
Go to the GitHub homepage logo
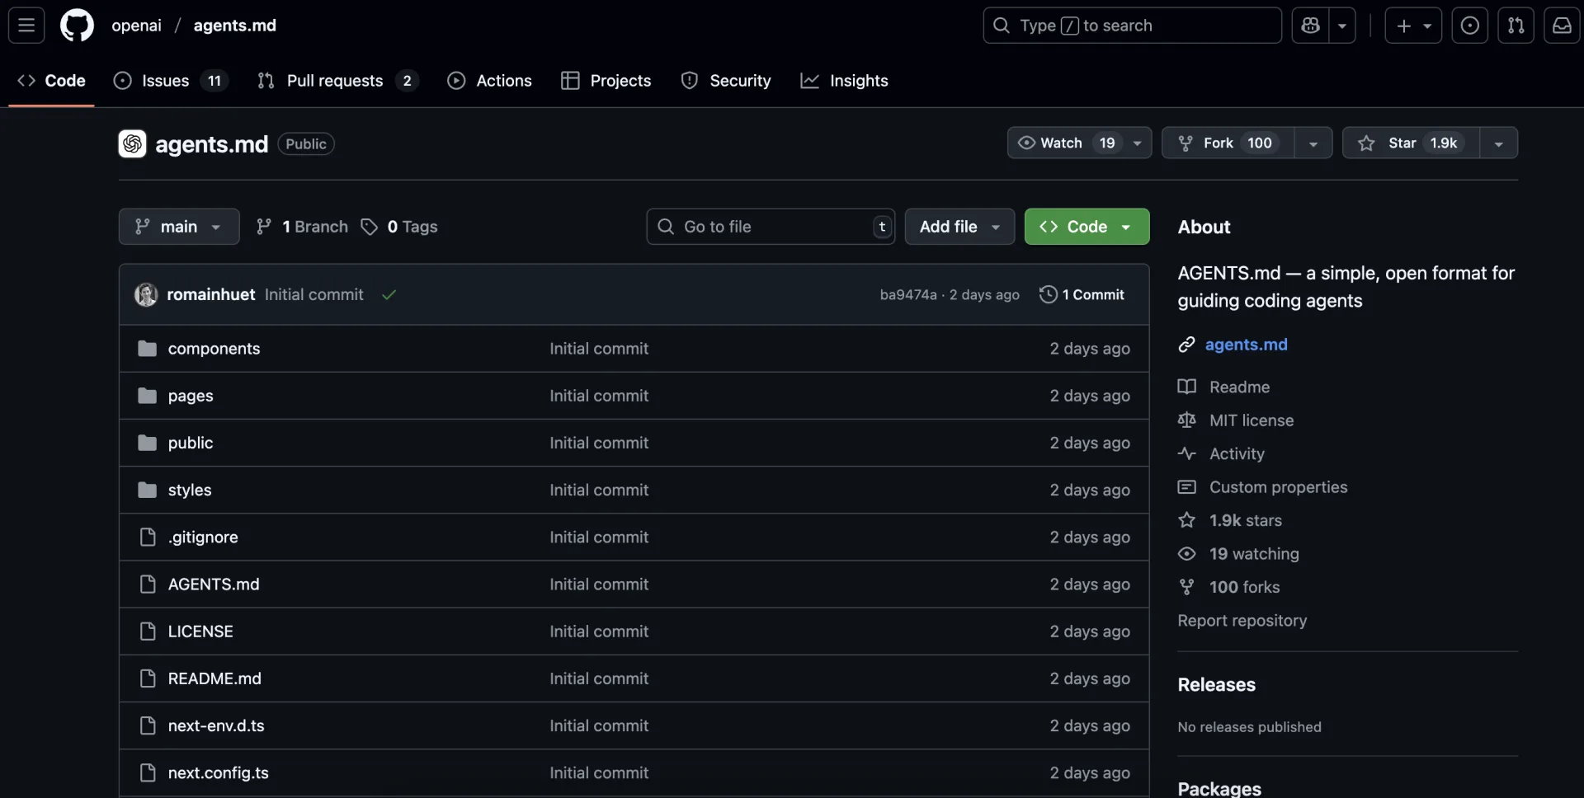77,26
